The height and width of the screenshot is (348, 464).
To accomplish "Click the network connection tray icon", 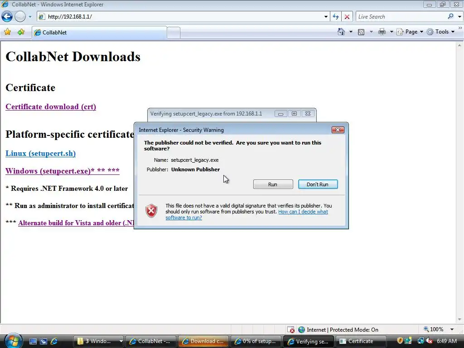I will point(420,341).
